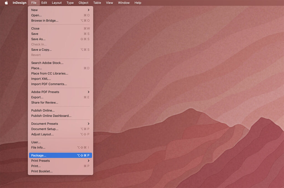Expand the Adobe PDF Presets submenu

(x=88, y=92)
